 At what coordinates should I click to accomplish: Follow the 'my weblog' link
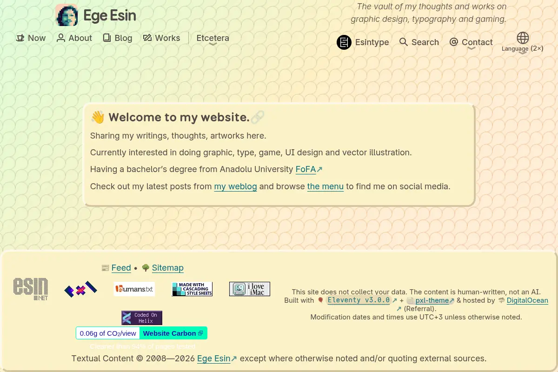(235, 186)
